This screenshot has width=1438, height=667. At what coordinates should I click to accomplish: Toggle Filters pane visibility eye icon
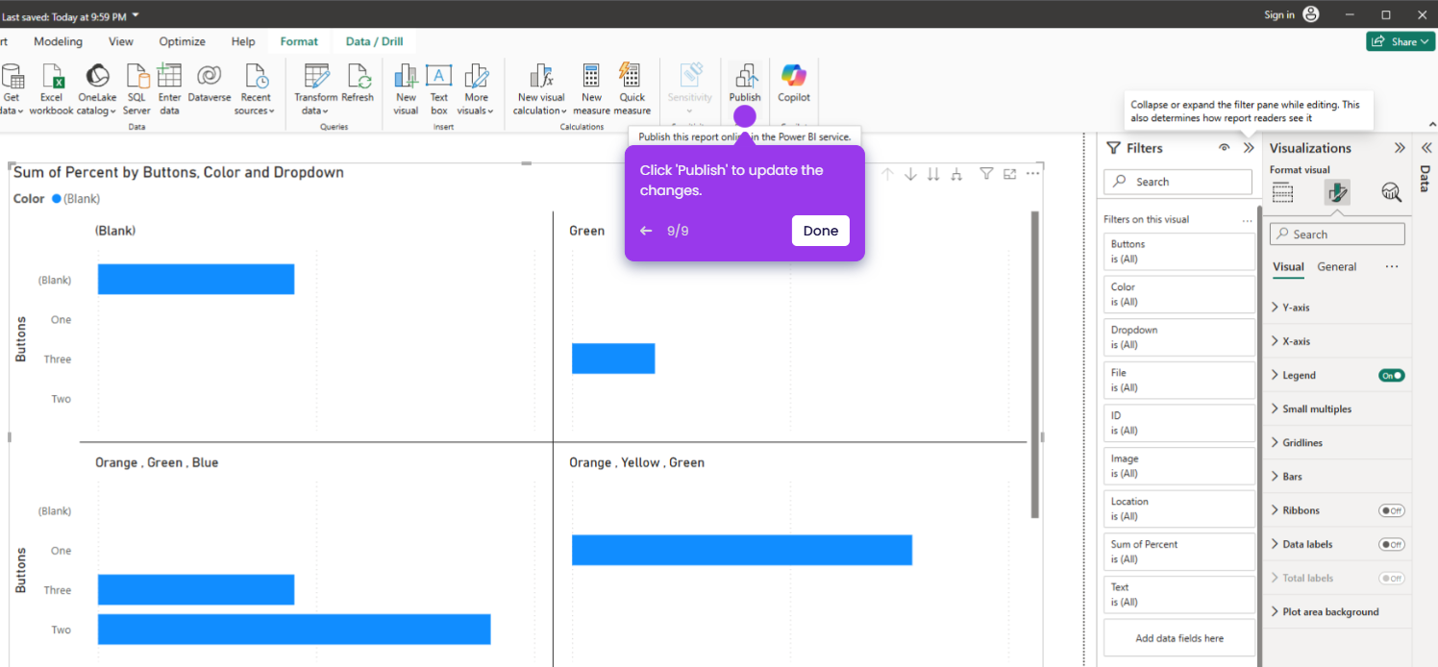coord(1224,148)
